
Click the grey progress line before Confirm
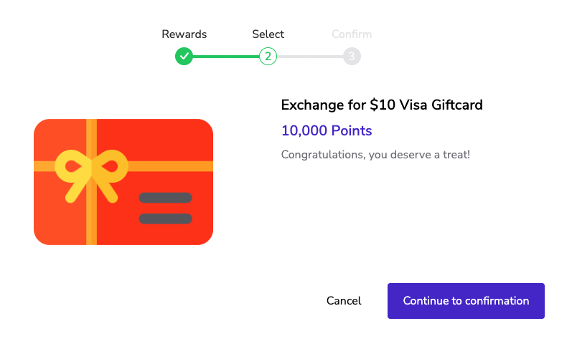(310, 56)
